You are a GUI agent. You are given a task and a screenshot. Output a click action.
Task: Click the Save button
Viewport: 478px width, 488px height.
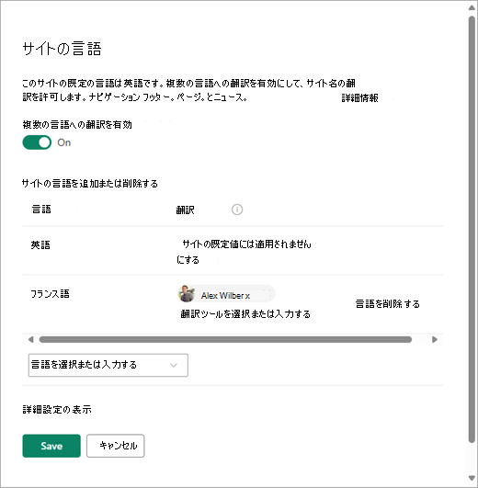click(51, 446)
